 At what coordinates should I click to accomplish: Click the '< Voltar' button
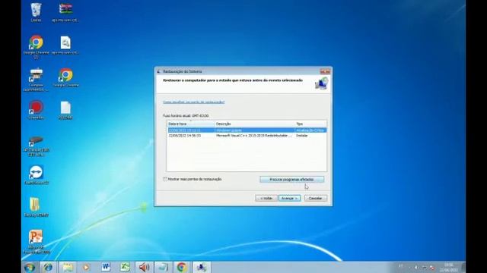coord(266,198)
